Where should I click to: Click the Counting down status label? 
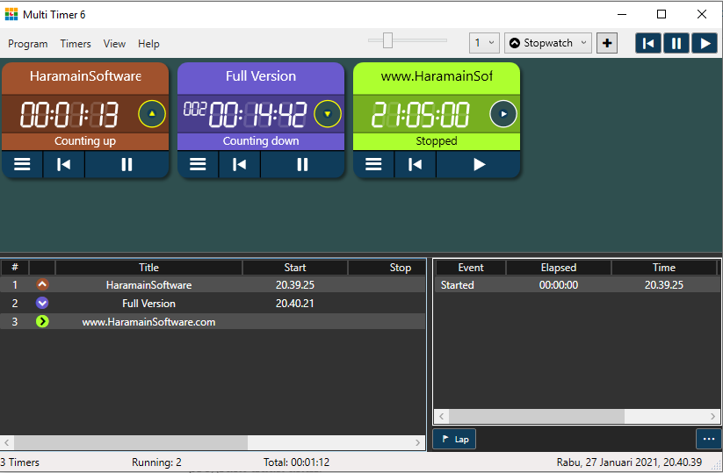[261, 141]
